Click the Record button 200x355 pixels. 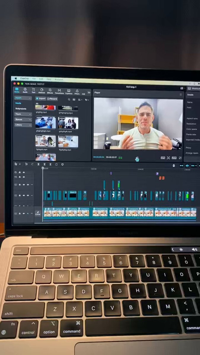pos(52,99)
